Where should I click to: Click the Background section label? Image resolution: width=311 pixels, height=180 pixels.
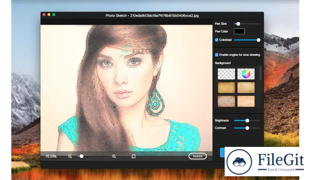coord(222,63)
